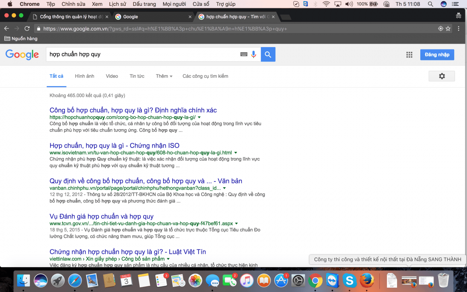467x292 pixels.
Task: Expand options arrow for vanban.chinhphu.vn result
Action: 225,188
